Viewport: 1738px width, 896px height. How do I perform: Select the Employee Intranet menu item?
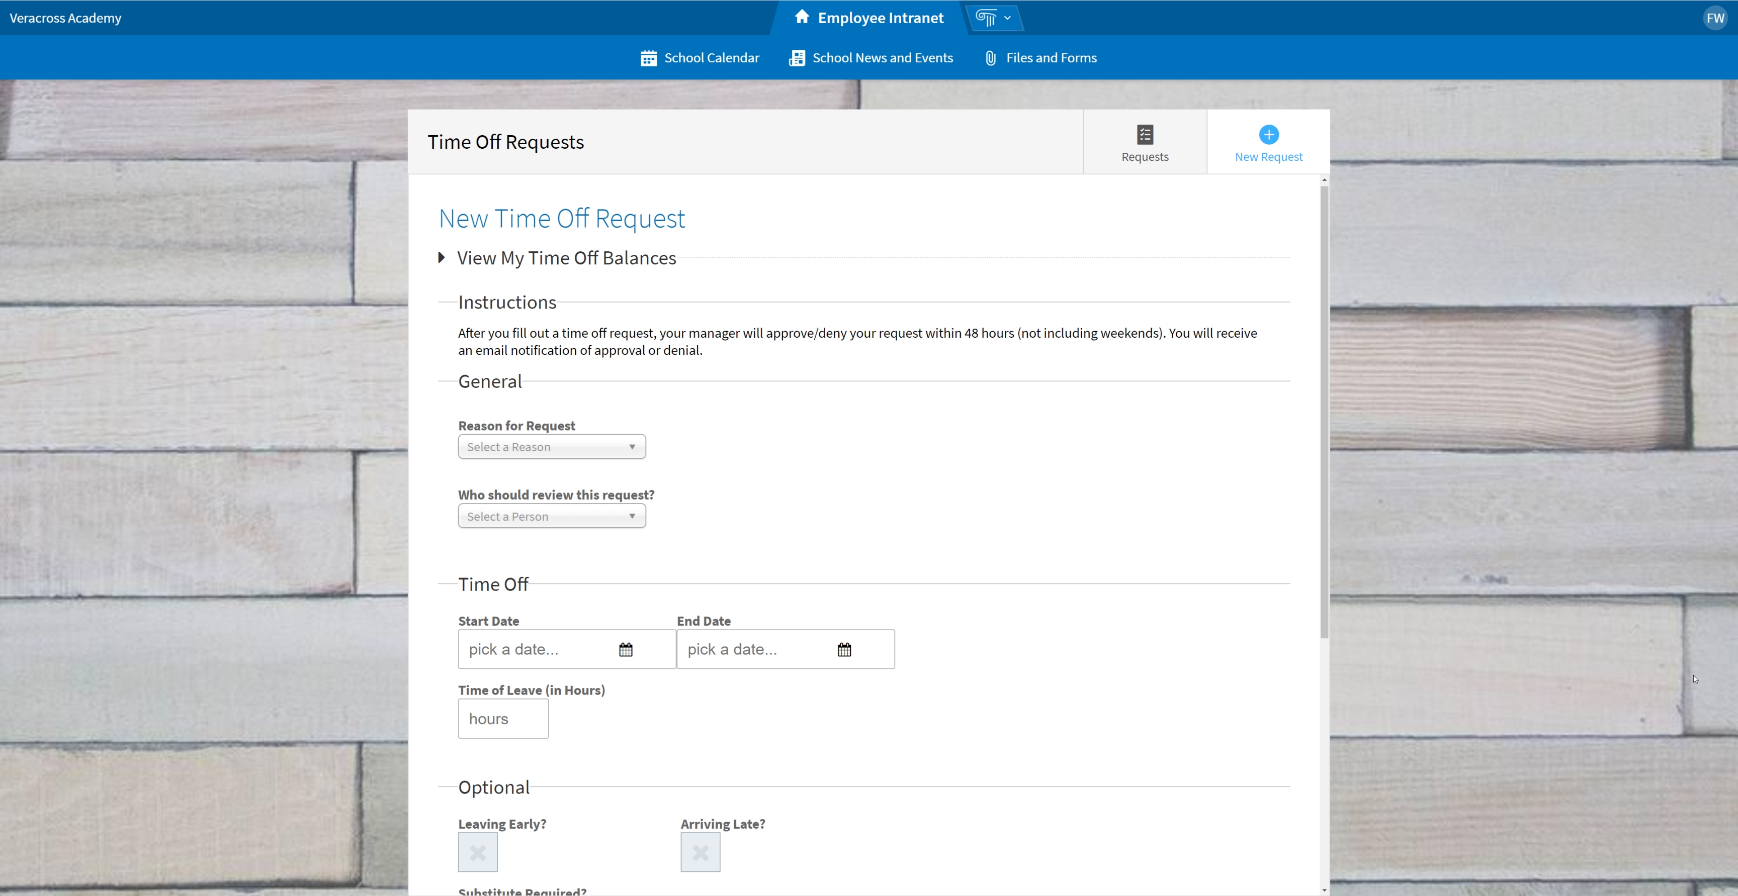pos(880,18)
